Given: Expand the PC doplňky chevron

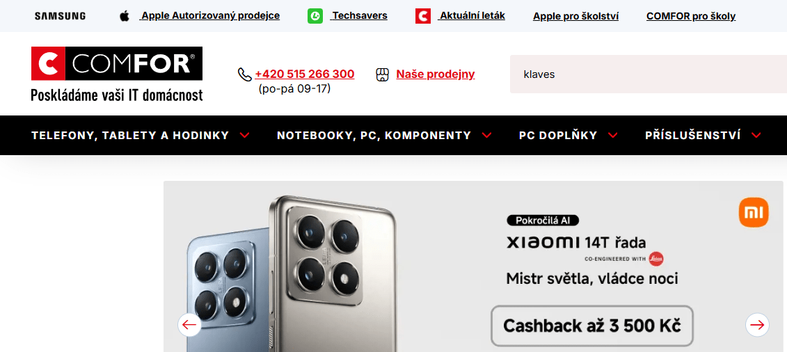Looking at the screenshot, I should pyautogui.click(x=612, y=136).
